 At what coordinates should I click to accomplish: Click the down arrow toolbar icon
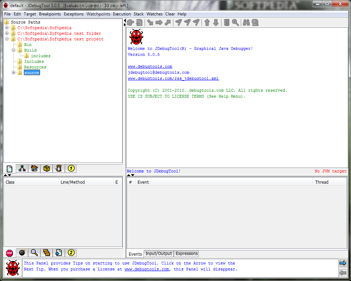pos(216,22)
